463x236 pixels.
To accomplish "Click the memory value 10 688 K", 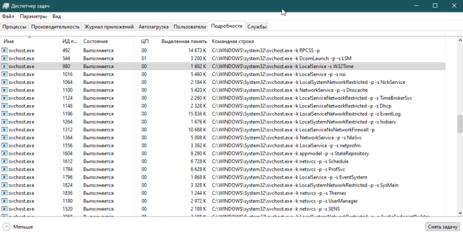I will (x=198, y=130).
